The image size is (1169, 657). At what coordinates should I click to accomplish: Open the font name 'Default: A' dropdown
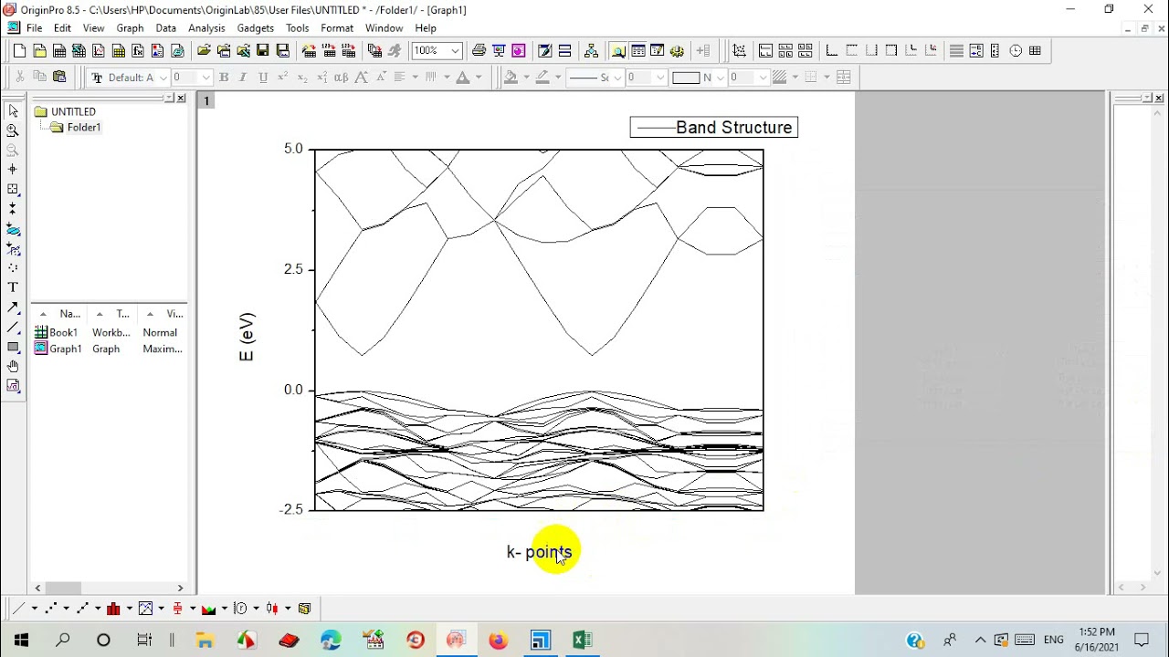[163, 78]
